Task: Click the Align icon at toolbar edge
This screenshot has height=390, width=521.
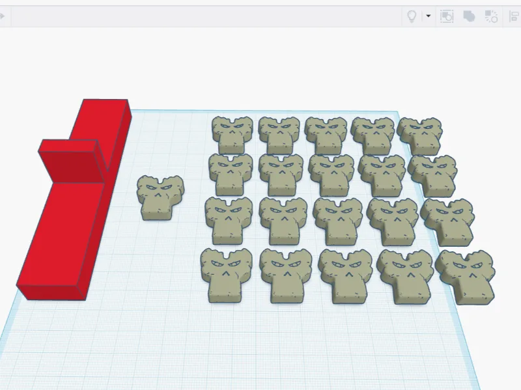Action: point(514,16)
